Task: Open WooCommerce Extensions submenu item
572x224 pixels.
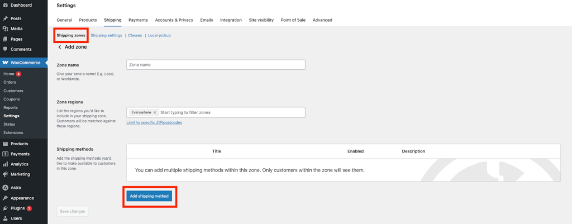Action: click(13, 133)
